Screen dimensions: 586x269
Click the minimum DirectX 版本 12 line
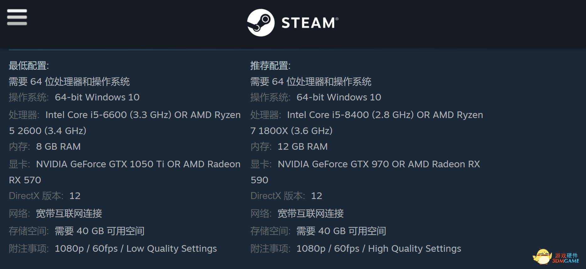coord(45,196)
